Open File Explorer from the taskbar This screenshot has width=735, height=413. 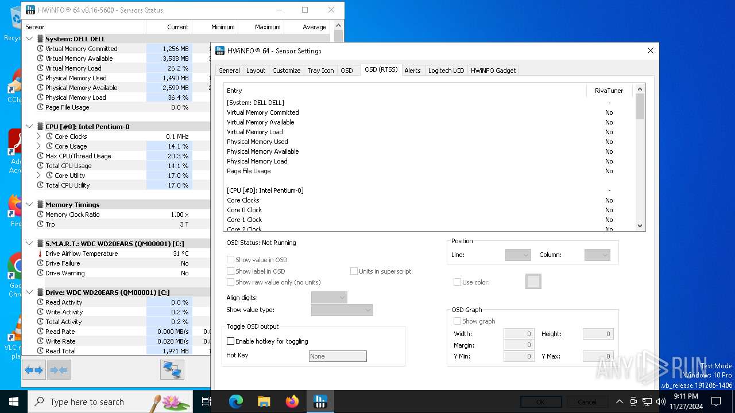pos(264,402)
